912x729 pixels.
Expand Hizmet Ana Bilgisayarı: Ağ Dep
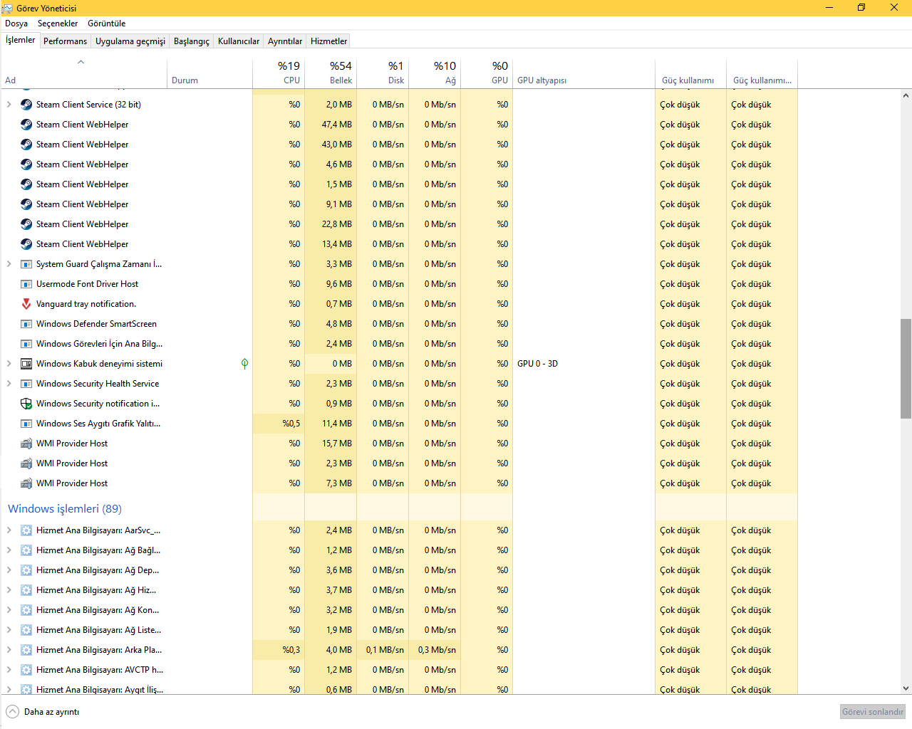coord(9,570)
